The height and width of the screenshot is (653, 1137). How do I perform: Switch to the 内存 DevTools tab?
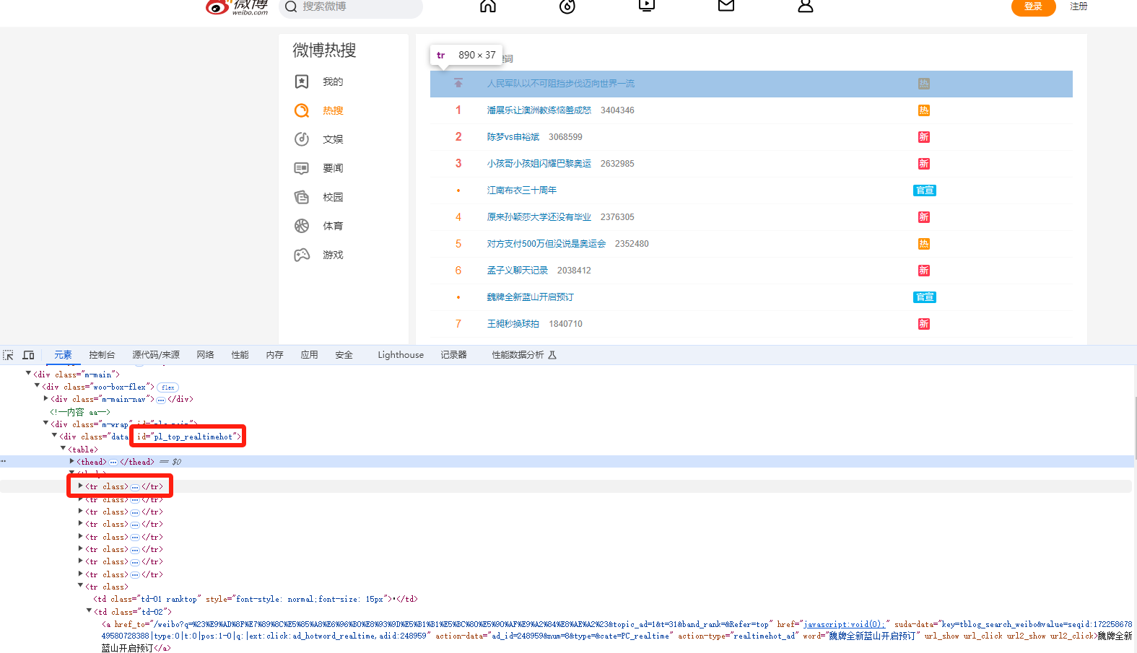274,355
